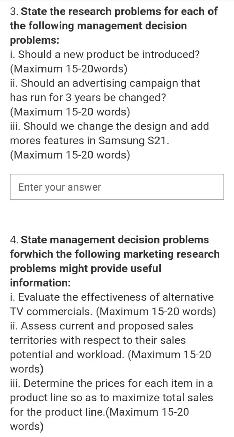Image resolution: width=234 pixels, height=437 pixels.
Task: Click item i about TV commercials effectiveness
Action: pos(112,304)
